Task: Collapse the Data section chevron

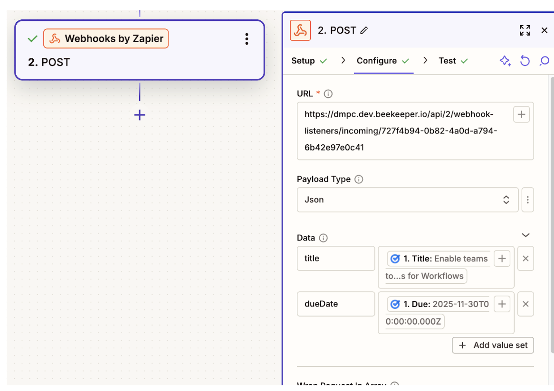Action: coord(525,235)
